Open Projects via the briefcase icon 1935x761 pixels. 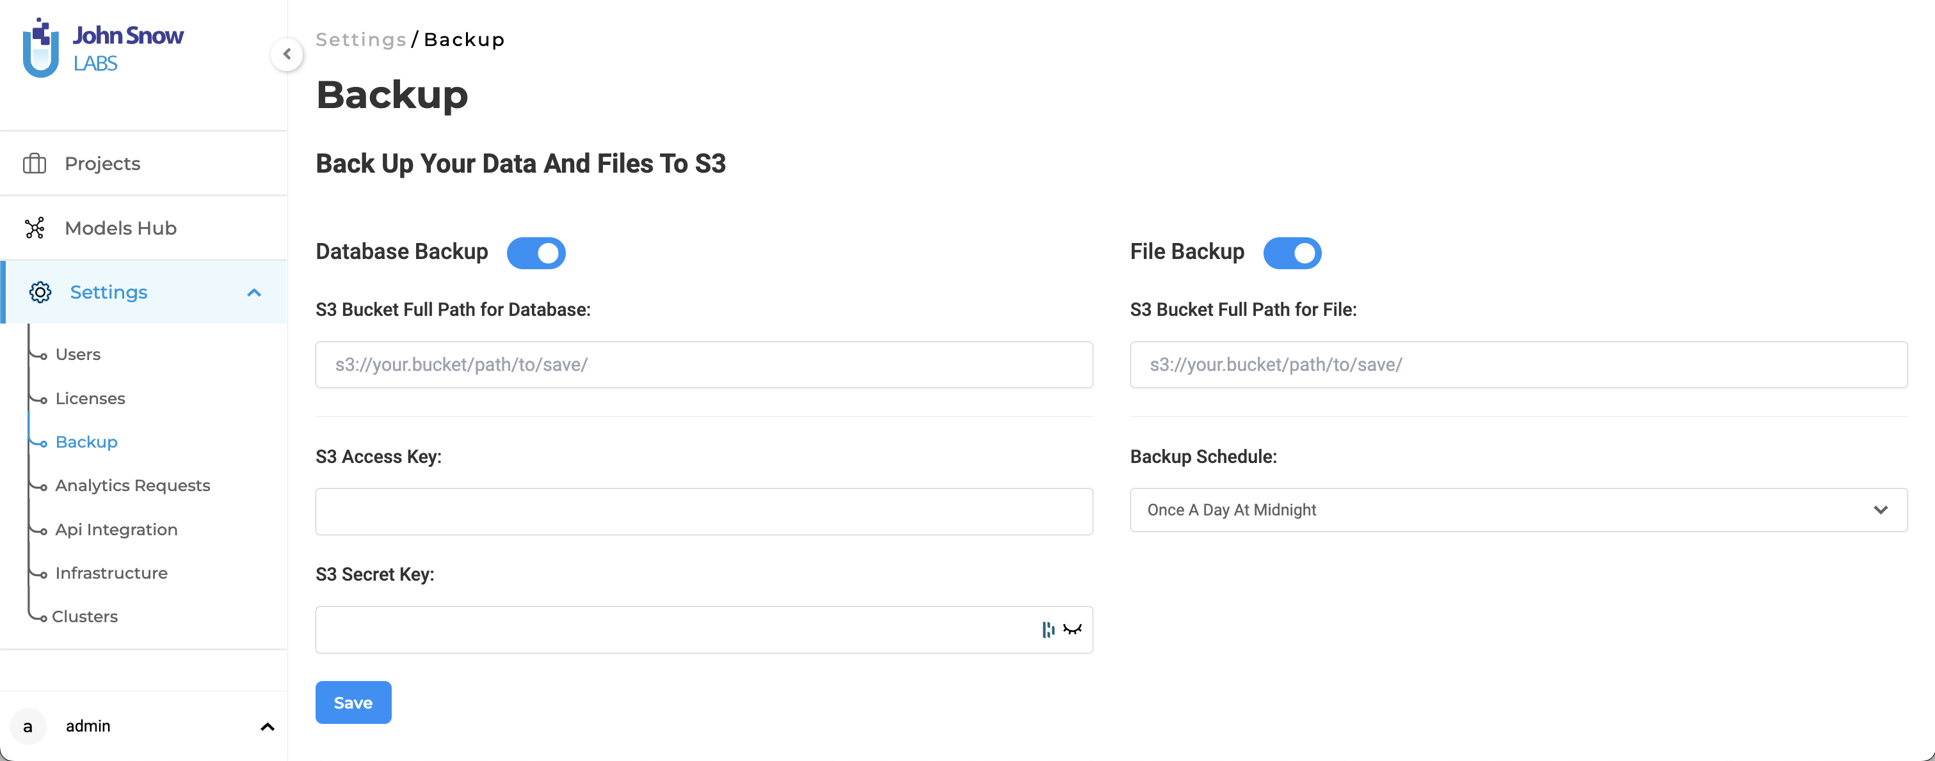(35, 164)
